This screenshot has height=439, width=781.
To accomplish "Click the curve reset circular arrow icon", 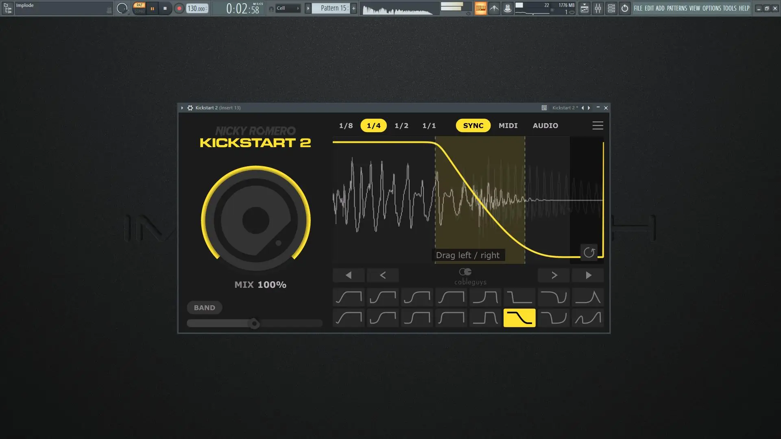I will 589,252.
